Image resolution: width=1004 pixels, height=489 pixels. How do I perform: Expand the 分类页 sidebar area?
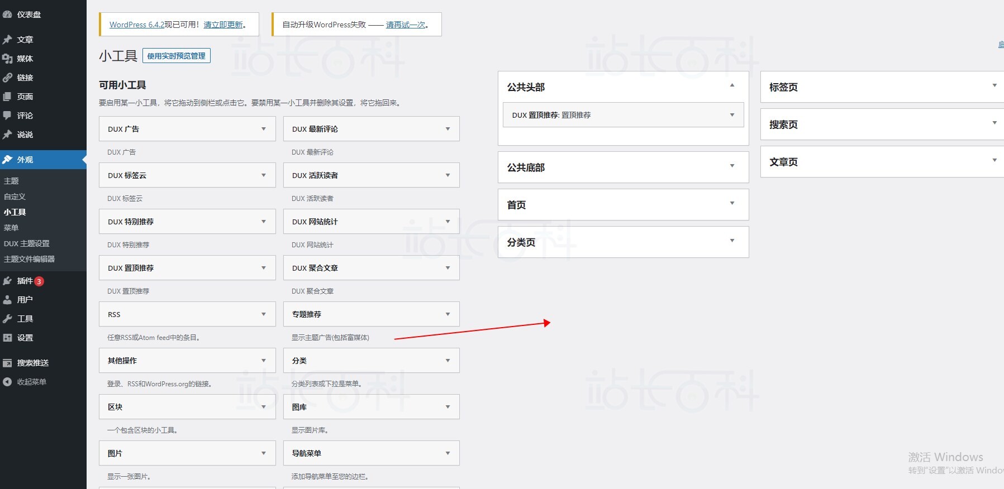(732, 241)
